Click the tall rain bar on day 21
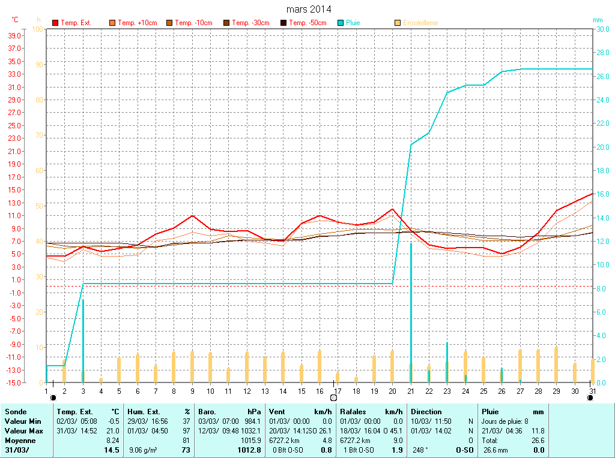The height and width of the screenshot is (458, 615). tap(411, 312)
